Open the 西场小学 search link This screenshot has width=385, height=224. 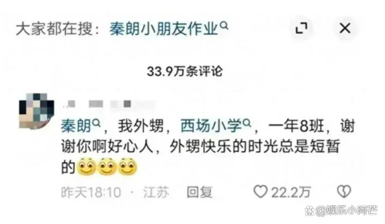click(x=212, y=126)
